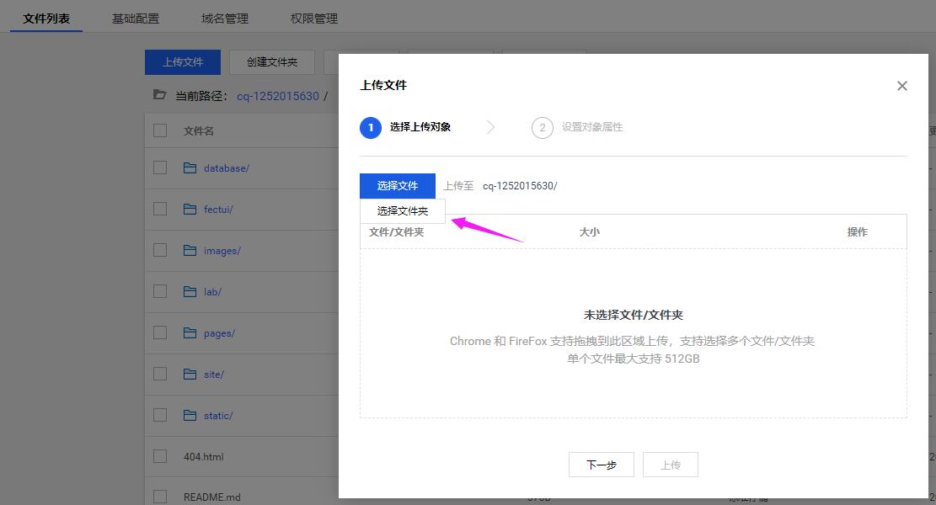936x505 pixels.
Task: Click the 创建文件夹 button
Action: coord(272,62)
